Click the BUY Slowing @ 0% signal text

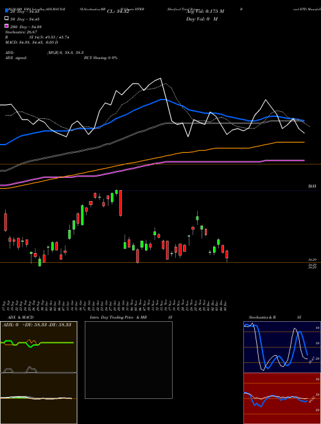click(101, 58)
